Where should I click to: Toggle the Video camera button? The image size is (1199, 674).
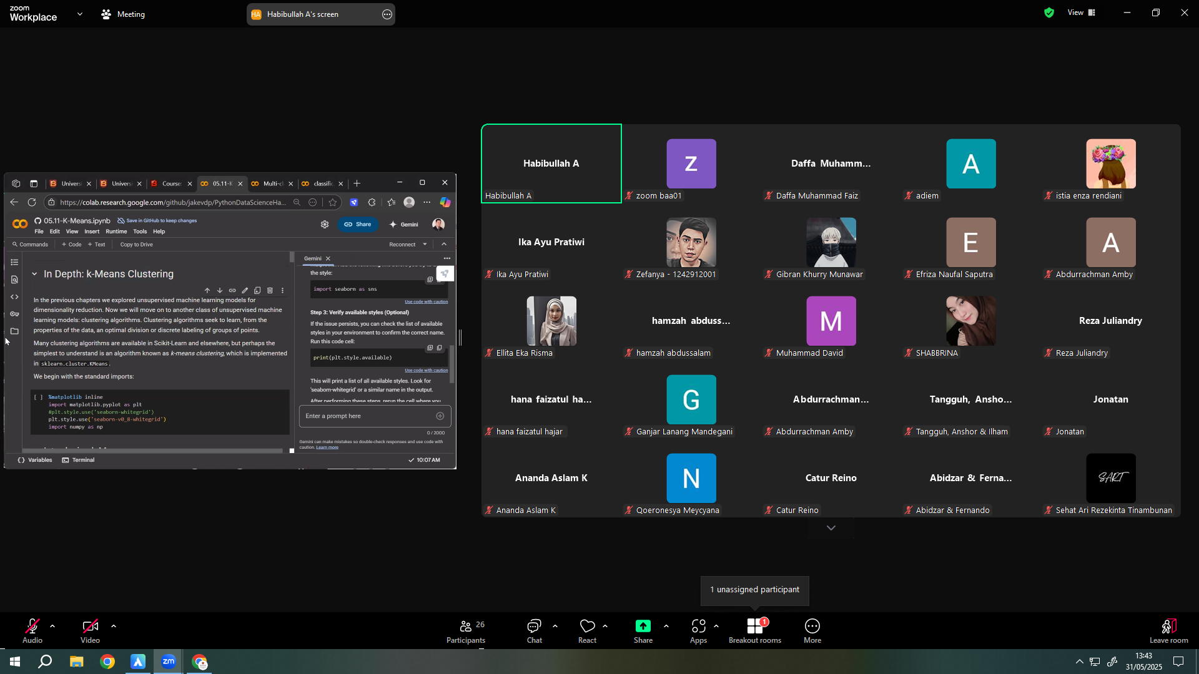click(x=90, y=631)
